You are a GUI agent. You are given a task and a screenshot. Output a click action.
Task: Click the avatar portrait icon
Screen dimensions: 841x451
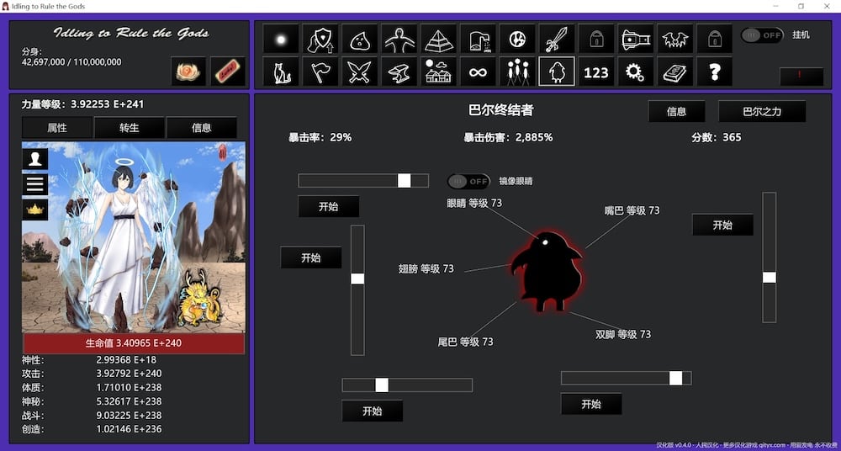34,159
